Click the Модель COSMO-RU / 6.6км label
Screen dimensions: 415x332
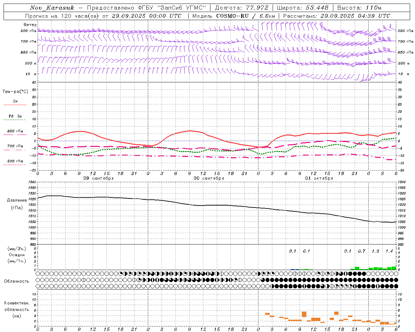point(233,16)
